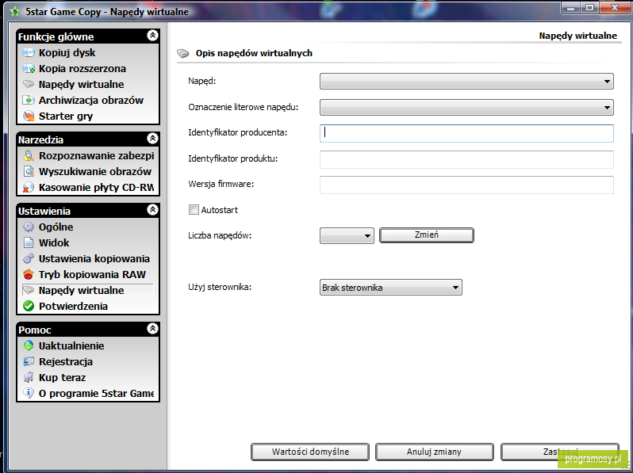Image resolution: width=633 pixels, height=473 pixels.
Task: Open Uaktualnienie help entry
Action: click(x=71, y=346)
